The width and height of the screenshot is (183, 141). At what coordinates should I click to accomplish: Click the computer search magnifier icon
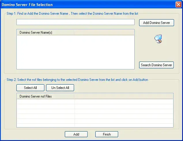coord(158,39)
